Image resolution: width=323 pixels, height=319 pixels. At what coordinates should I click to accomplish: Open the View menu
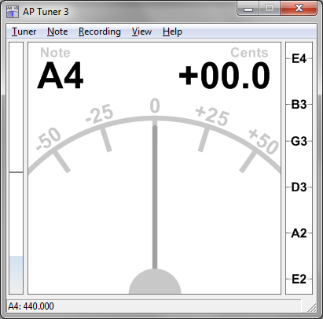pos(141,32)
